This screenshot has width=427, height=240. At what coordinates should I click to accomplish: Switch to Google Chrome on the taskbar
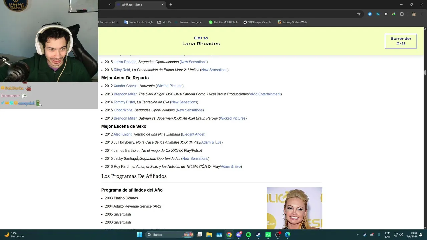(229, 235)
